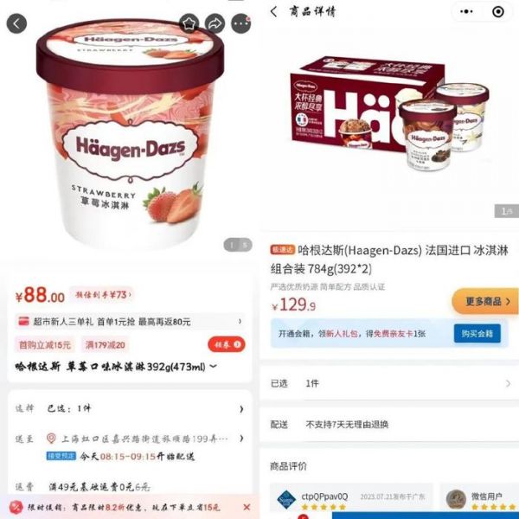Open the 已选 1件 selection row on right page
The height and width of the screenshot is (519, 519).
pyautogui.click(x=389, y=383)
